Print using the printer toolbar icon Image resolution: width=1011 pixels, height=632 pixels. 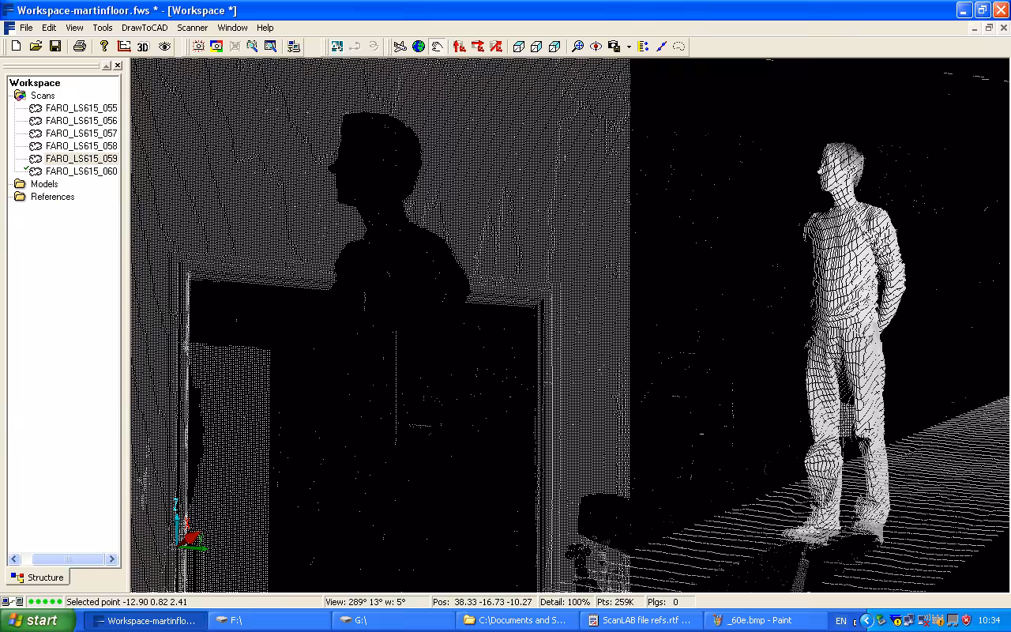[x=79, y=47]
